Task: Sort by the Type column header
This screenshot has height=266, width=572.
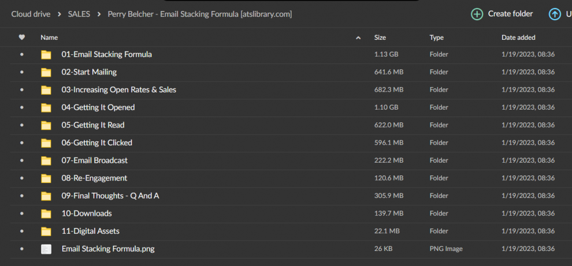Action: pos(436,38)
